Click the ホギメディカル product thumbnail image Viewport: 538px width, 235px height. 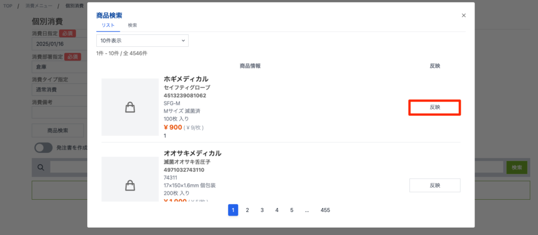coord(130,107)
